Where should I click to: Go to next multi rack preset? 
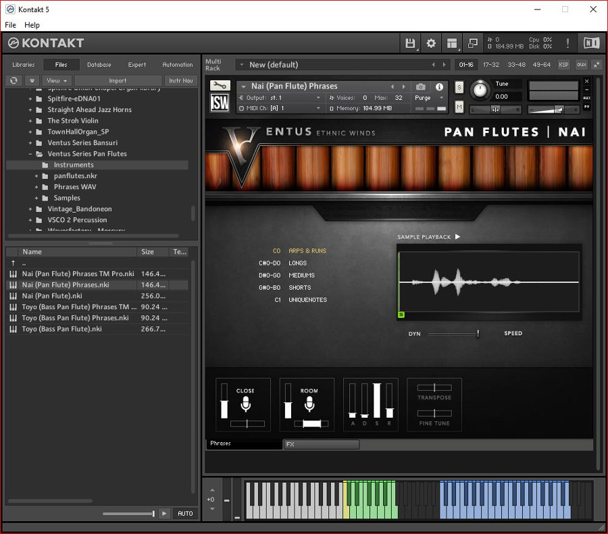[445, 65]
